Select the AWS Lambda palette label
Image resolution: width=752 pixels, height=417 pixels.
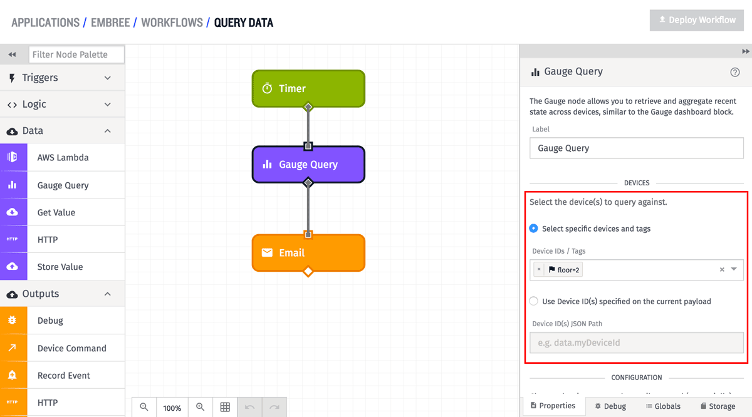[63, 158]
